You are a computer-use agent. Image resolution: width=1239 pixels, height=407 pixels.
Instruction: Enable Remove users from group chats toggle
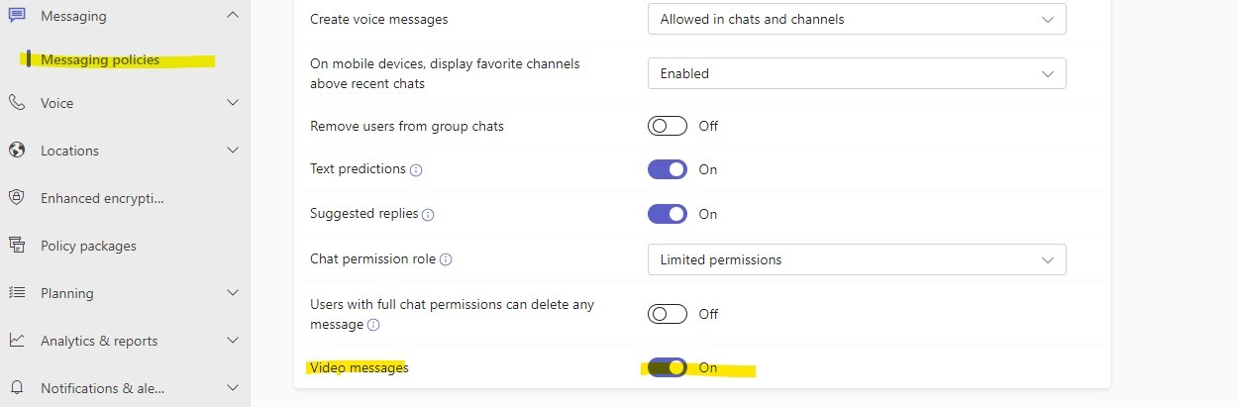point(667,126)
